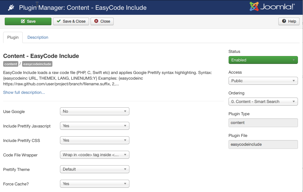Image resolution: width=303 pixels, height=192 pixels.
Task: Switch to the Description tab
Action: click(x=38, y=37)
